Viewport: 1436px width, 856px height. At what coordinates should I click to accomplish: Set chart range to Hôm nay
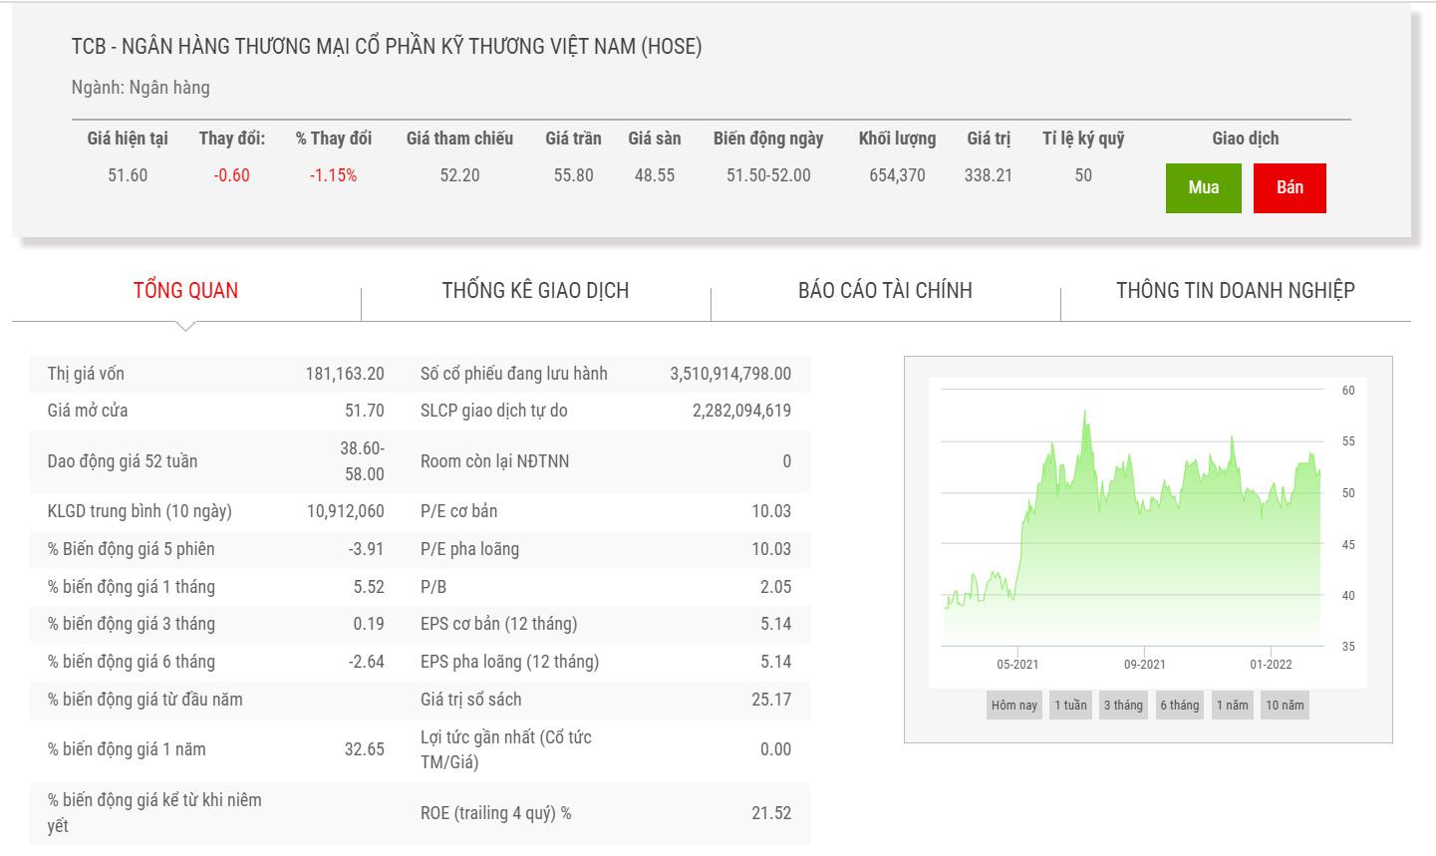pyautogui.click(x=1013, y=706)
